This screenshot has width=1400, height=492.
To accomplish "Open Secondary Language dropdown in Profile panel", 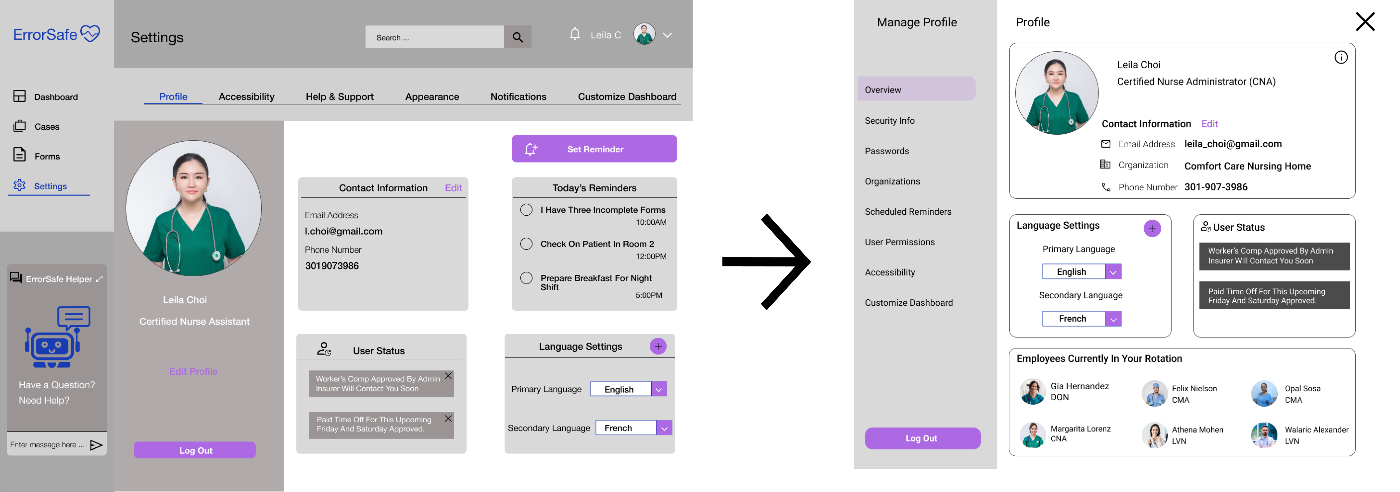I will (x=1113, y=319).
